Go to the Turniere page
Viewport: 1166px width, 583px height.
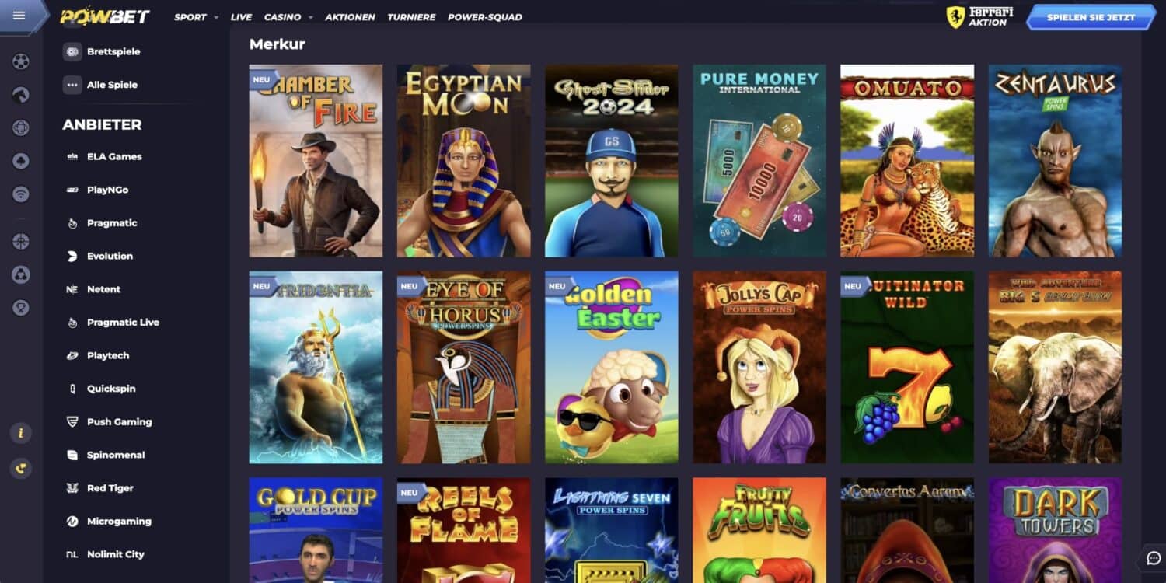(411, 17)
